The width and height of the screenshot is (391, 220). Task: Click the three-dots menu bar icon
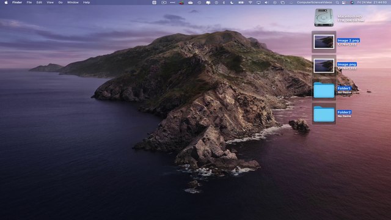[172, 2]
